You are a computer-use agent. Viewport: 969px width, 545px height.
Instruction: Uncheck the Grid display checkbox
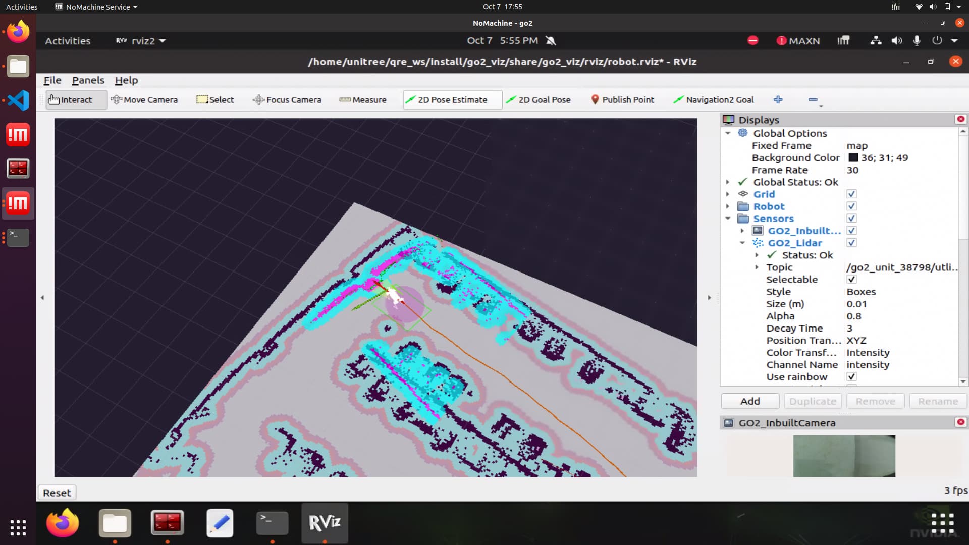tap(851, 194)
